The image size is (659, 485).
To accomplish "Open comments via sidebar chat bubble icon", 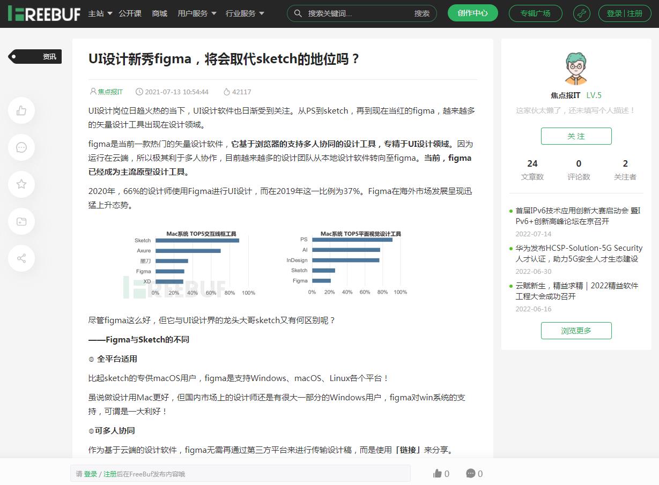I will pyautogui.click(x=21, y=147).
